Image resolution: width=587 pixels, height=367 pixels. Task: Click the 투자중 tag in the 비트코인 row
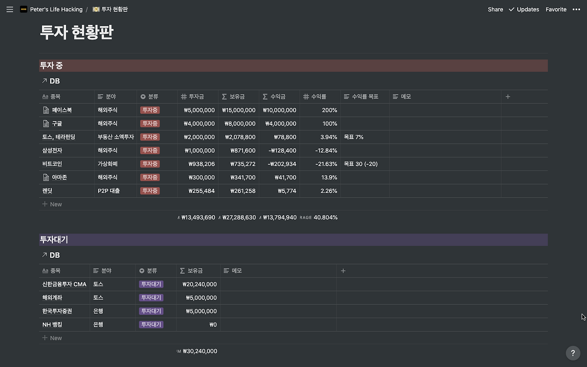coord(150,164)
